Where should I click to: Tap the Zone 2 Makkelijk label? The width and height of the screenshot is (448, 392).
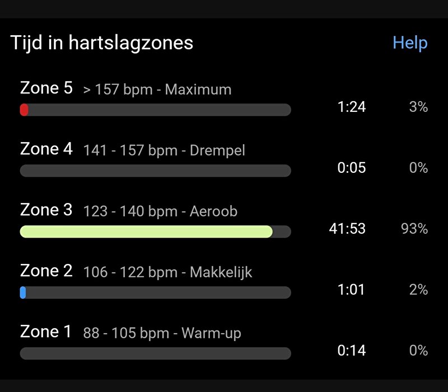(136, 271)
